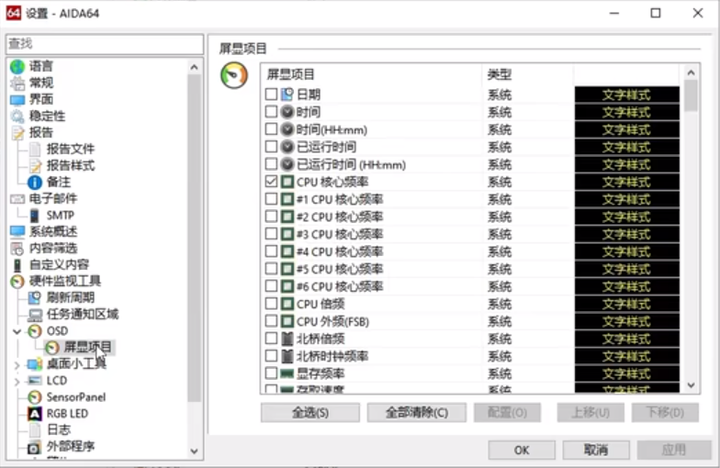This screenshot has height=468, width=720.
Task: Click the OSD gauge icon
Action: 35,330
